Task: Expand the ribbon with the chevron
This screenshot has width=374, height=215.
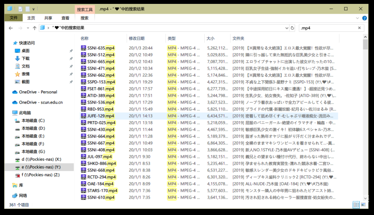Action: click(x=357, y=18)
